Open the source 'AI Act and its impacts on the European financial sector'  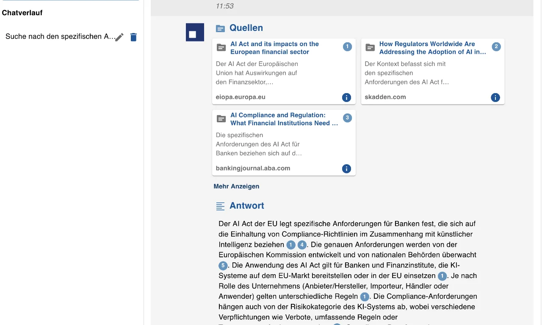click(x=274, y=48)
